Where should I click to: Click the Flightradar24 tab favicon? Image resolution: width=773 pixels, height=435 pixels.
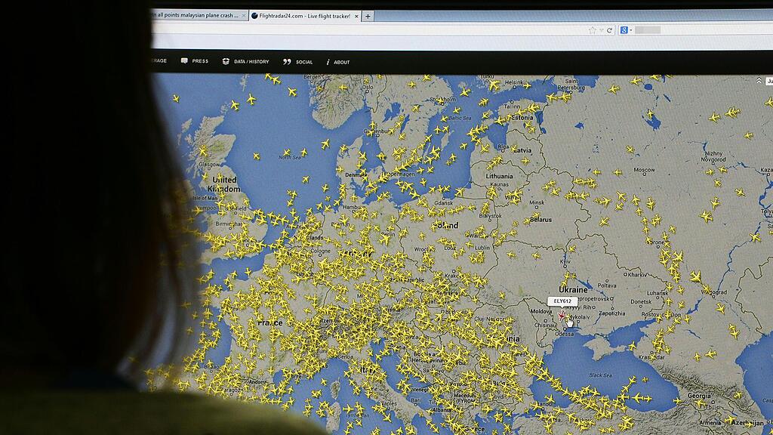coord(254,16)
